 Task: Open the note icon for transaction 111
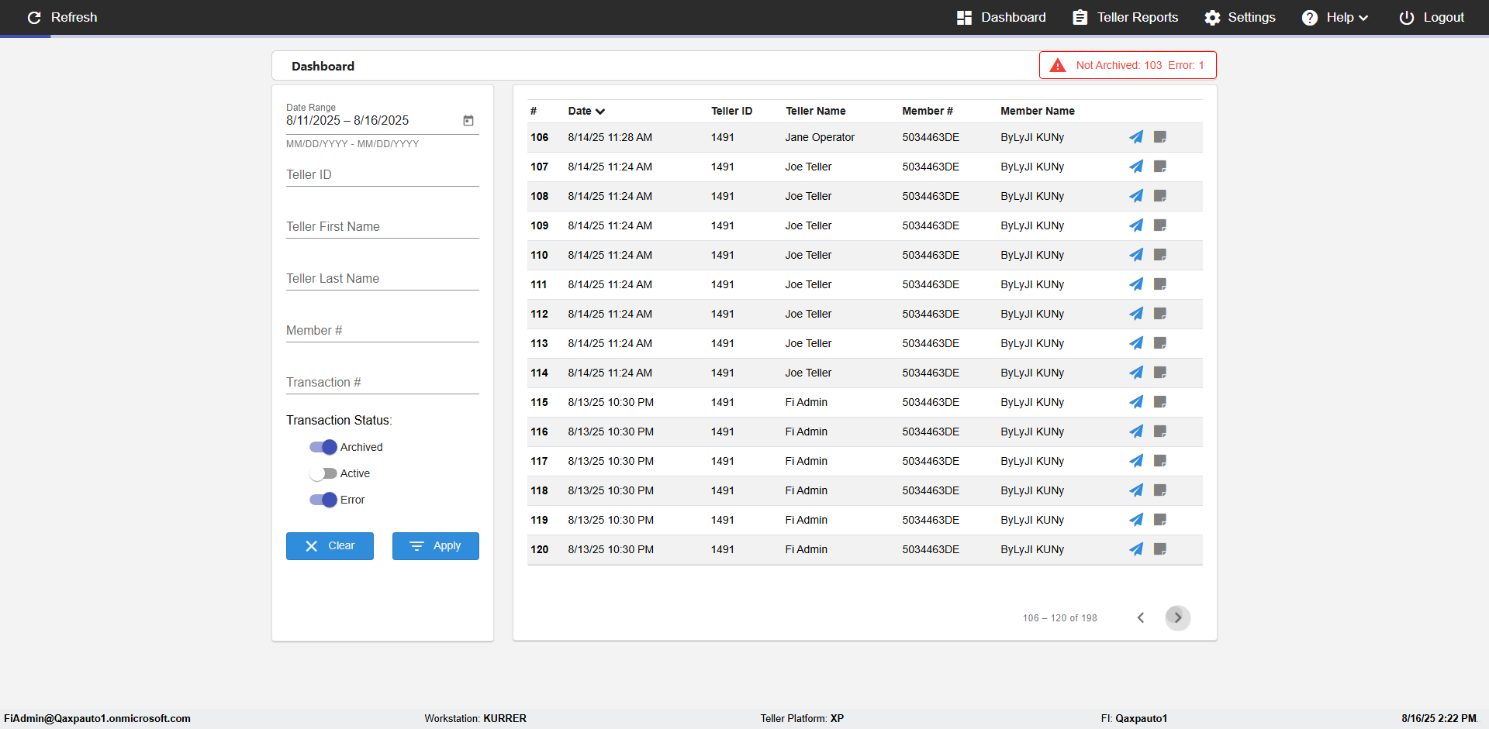(x=1160, y=284)
